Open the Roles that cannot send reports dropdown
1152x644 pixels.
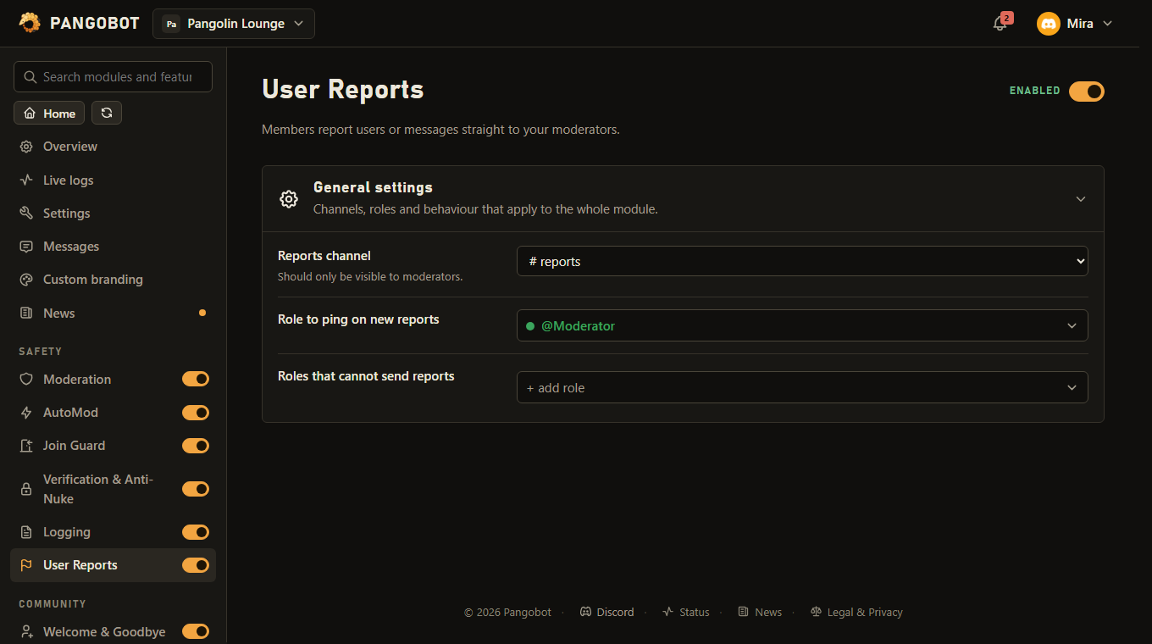[x=802, y=387]
